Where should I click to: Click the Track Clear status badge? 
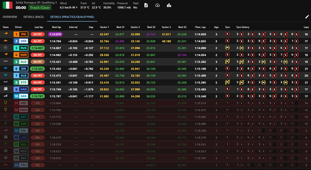40,8
